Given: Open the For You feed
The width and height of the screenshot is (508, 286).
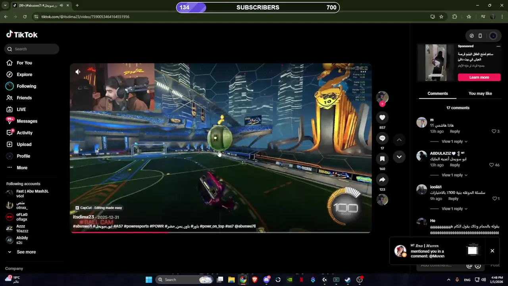Looking at the screenshot, I should [19, 63].
